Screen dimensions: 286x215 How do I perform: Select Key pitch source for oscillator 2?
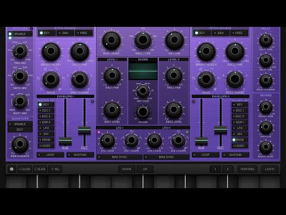click(x=202, y=33)
